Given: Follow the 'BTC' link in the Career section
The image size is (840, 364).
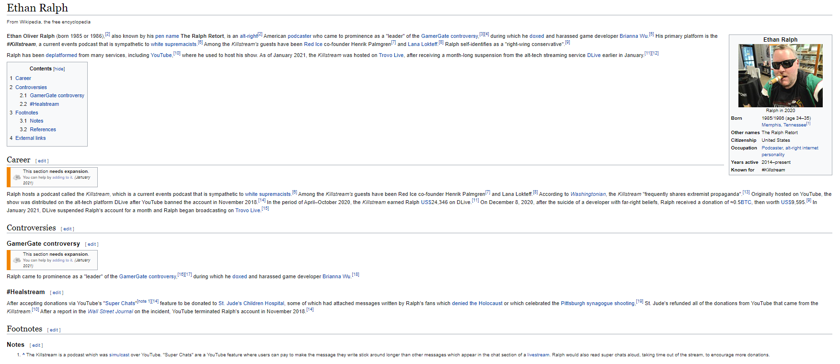Looking at the screenshot, I should (x=747, y=202).
